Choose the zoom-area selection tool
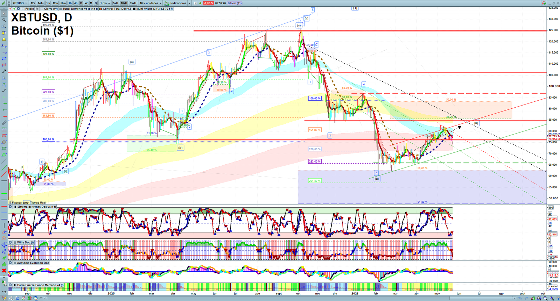560x301 pixels. 4,26
